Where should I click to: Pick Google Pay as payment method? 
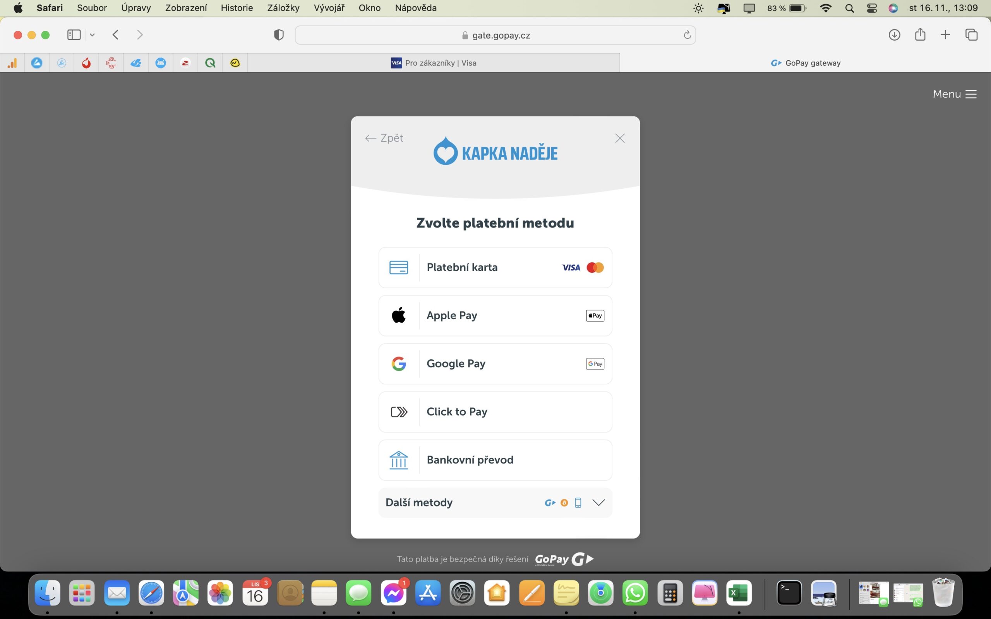[495, 364]
